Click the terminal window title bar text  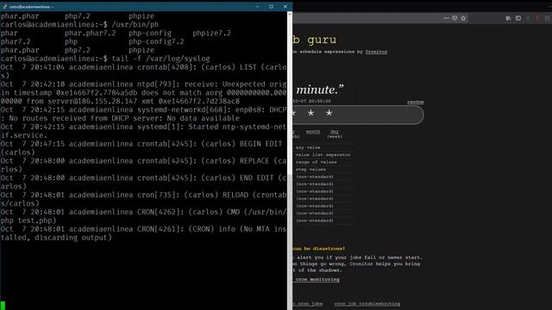[31, 7]
